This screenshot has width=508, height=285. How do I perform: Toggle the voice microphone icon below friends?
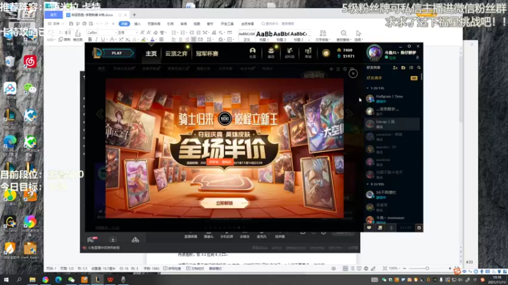click(x=391, y=228)
